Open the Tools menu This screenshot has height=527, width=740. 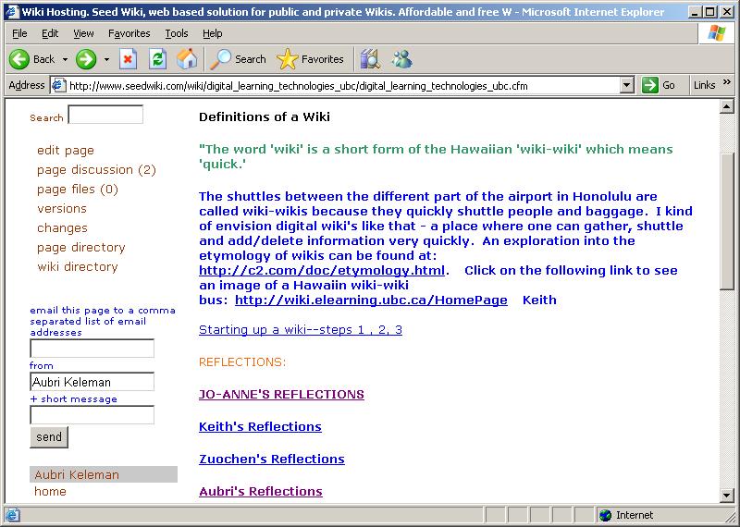pyautogui.click(x=177, y=33)
